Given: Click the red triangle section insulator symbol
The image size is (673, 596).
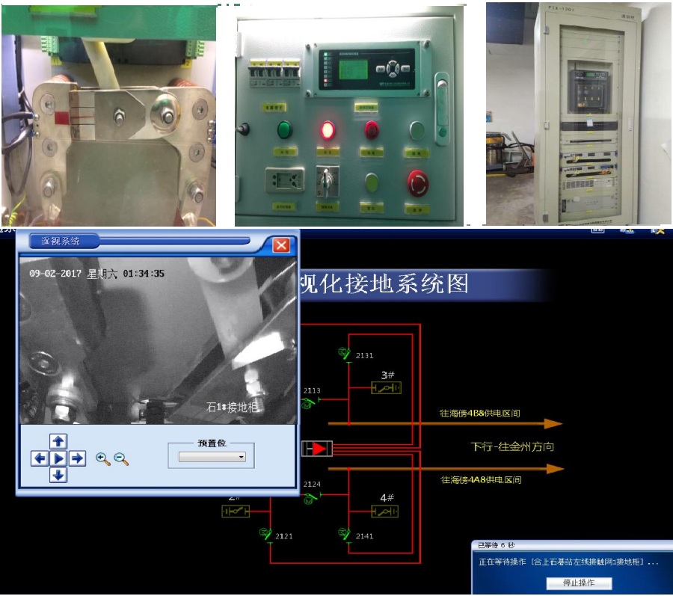Looking at the screenshot, I should click(317, 449).
